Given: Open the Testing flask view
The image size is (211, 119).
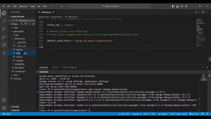Looking at the screenshot, I should pos(4,53).
